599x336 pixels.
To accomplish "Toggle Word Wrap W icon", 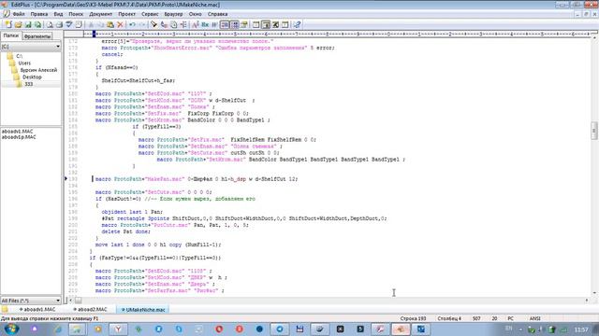I will tap(214, 24).
